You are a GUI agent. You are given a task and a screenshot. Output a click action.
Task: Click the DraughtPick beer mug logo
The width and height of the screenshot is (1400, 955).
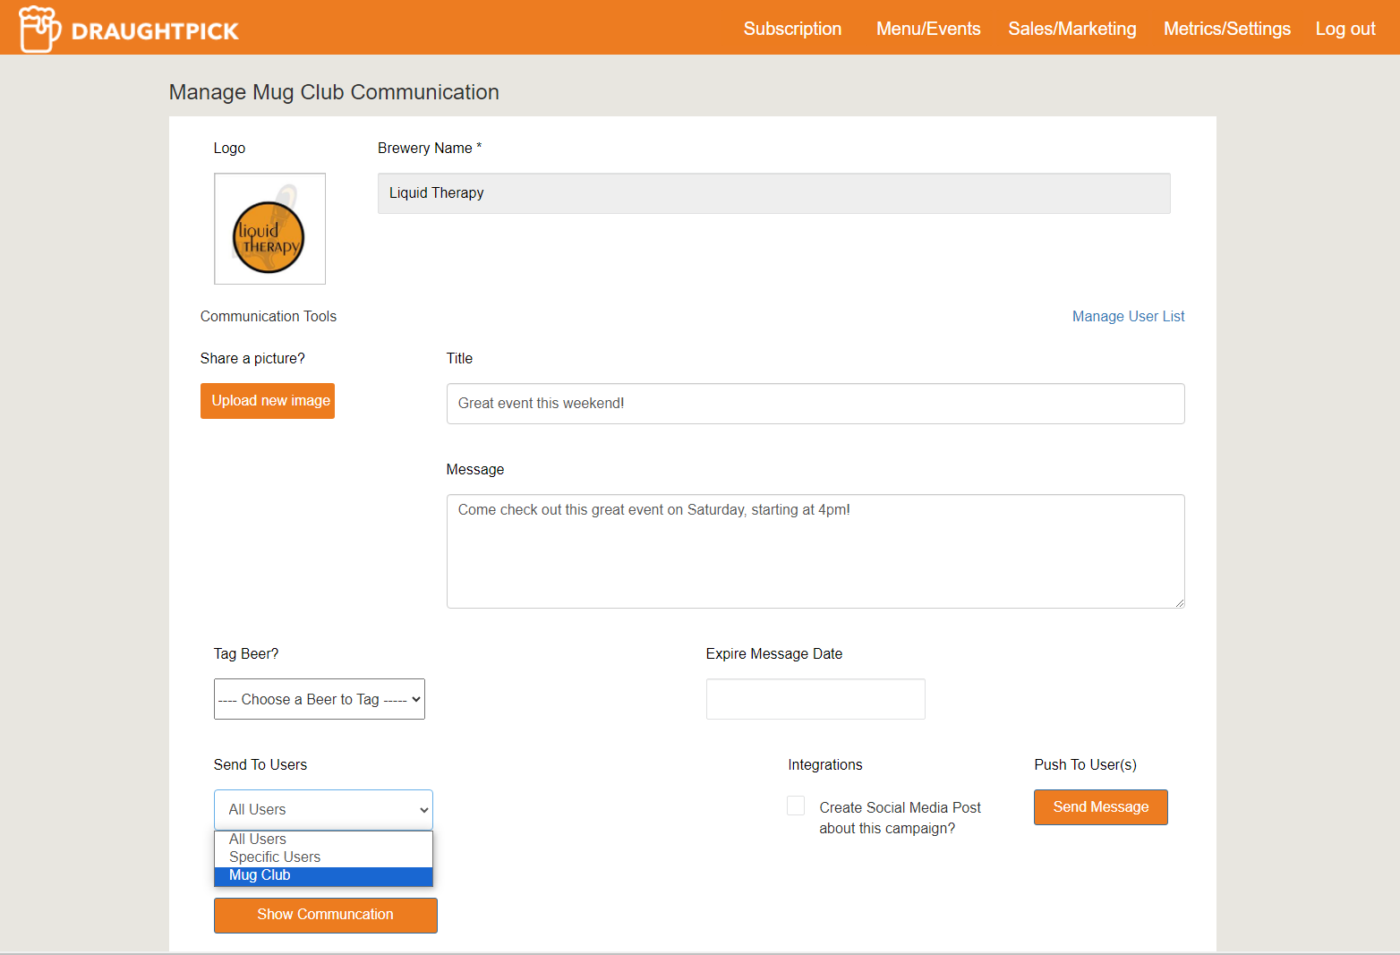39,29
